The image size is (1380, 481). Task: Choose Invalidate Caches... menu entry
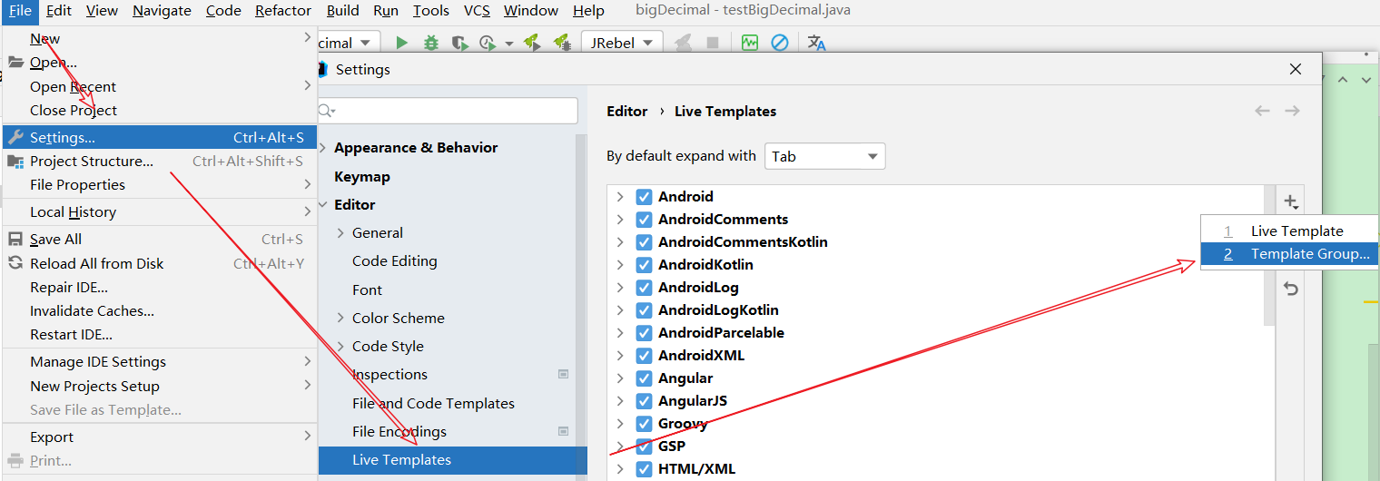tap(159, 310)
